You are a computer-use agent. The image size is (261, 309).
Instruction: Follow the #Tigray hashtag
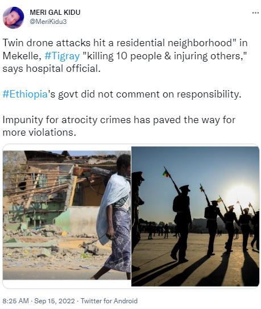(62, 56)
